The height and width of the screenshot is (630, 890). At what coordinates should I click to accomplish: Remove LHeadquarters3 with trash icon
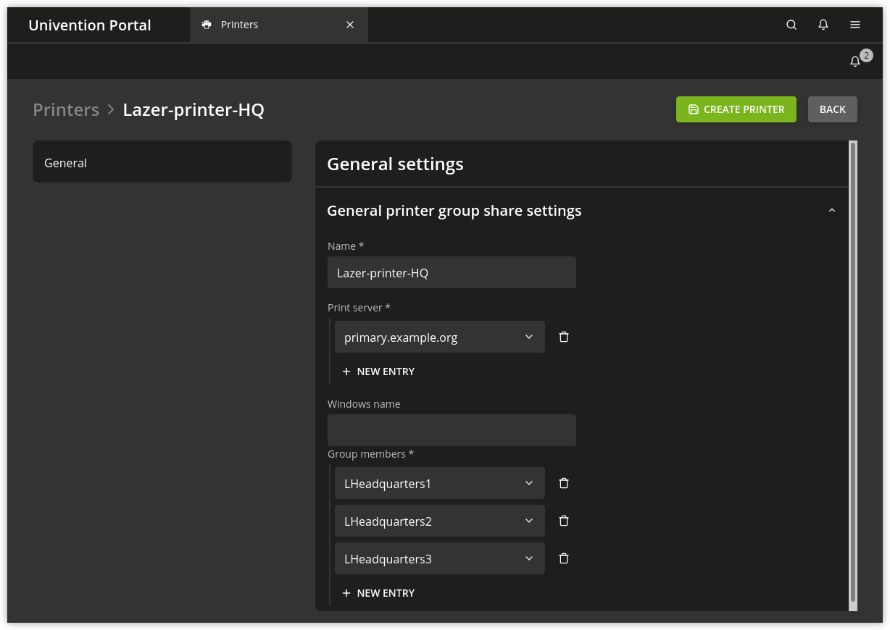564,558
